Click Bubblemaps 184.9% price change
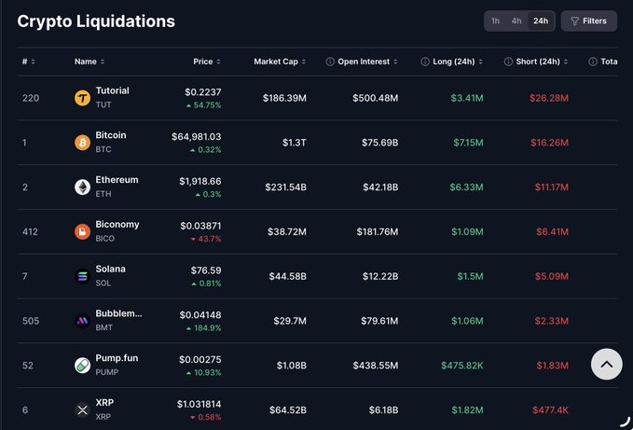633x430 pixels. point(204,328)
